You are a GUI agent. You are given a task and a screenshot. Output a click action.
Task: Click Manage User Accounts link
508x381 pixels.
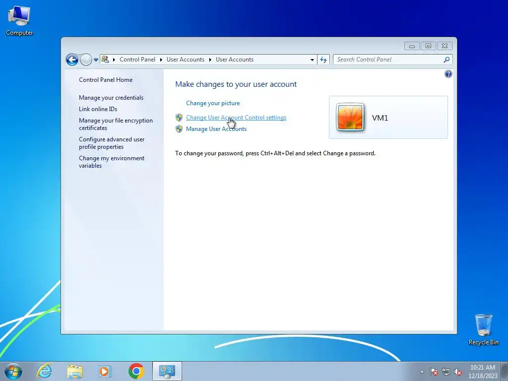(x=216, y=129)
